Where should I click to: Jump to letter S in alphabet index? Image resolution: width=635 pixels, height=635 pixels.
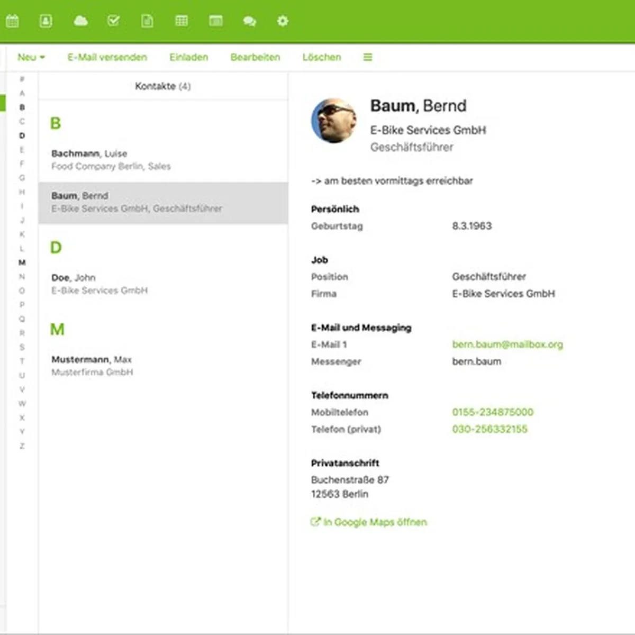tap(22, 347)
